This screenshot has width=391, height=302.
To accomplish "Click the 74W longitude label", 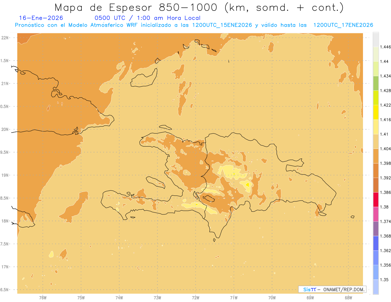I will [119, 298].
